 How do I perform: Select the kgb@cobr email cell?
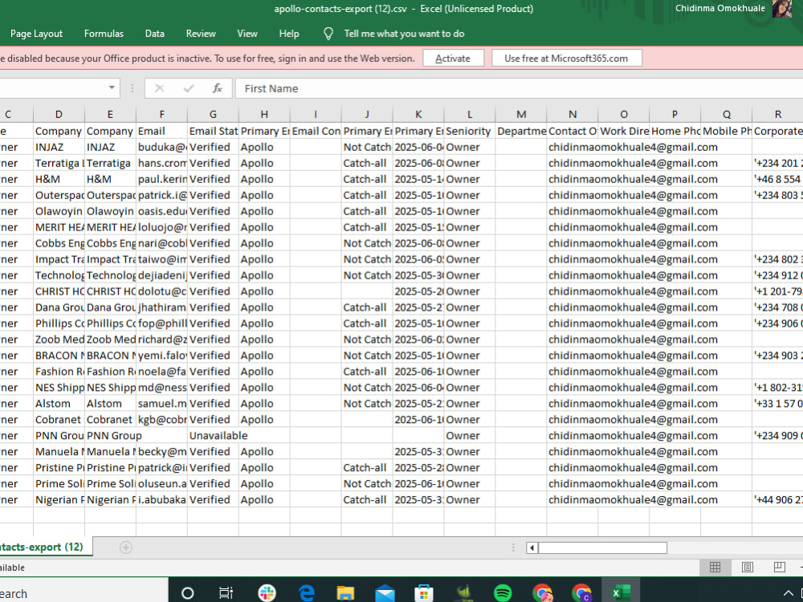coord(162,420)
